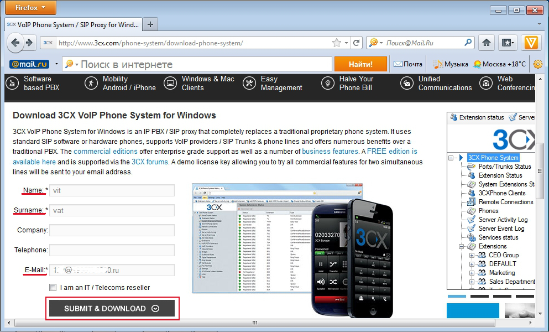Image resolution: width=549 pixels, height=332 pixels.
Task: Click the Services status gear icon
Action: click(x=472, y=237)
